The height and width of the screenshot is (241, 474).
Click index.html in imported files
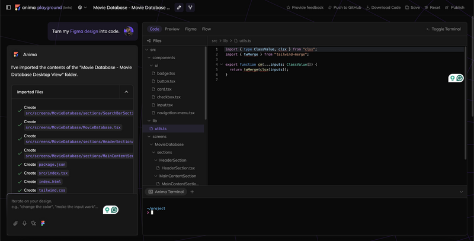(x=50, y=182)
